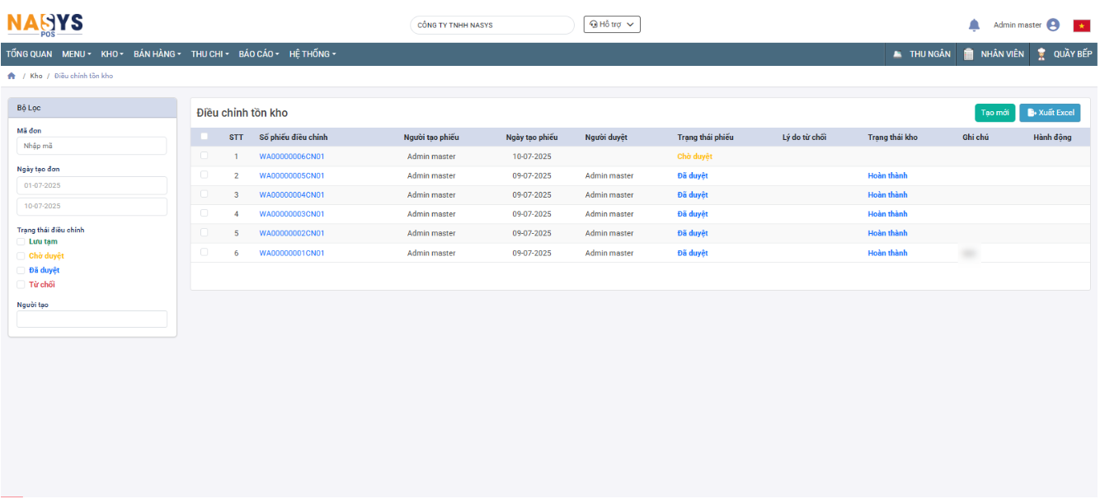Open the HỆ THỐNG menu
This screenshot has height=499, width=1100.
click(x=313, y=54)
